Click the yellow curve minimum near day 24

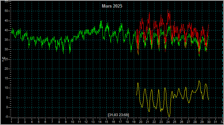pos(169,116)
